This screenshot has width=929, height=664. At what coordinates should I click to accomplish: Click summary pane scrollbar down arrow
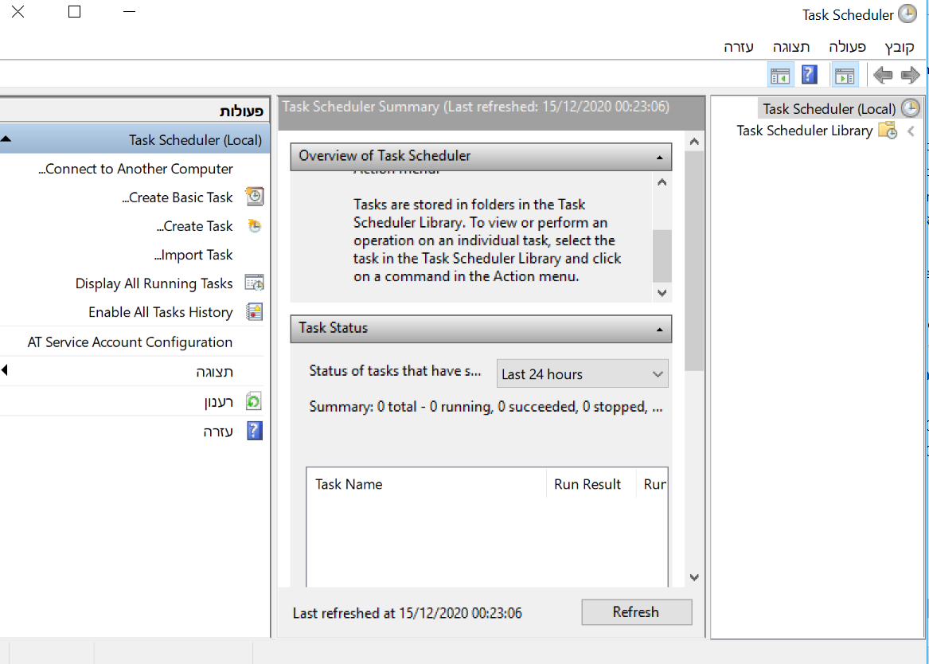pyautogui.click(x=694, y=577)
